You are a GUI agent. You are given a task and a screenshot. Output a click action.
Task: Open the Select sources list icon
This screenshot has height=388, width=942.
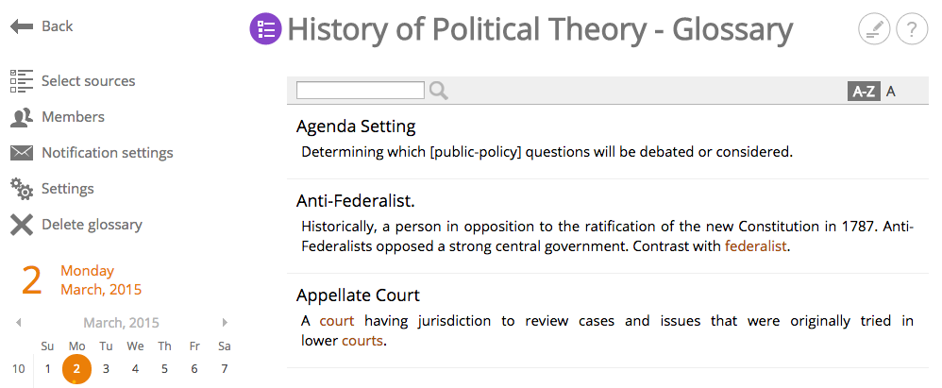tap(22, 81)
